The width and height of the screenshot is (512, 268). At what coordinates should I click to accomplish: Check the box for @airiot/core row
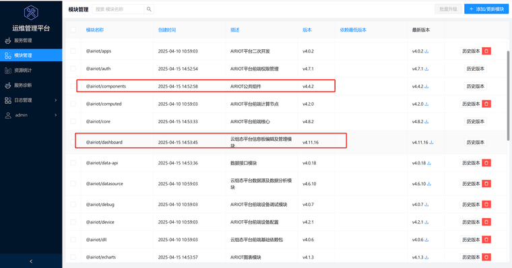pyautogui.click(x=73, y=121)
